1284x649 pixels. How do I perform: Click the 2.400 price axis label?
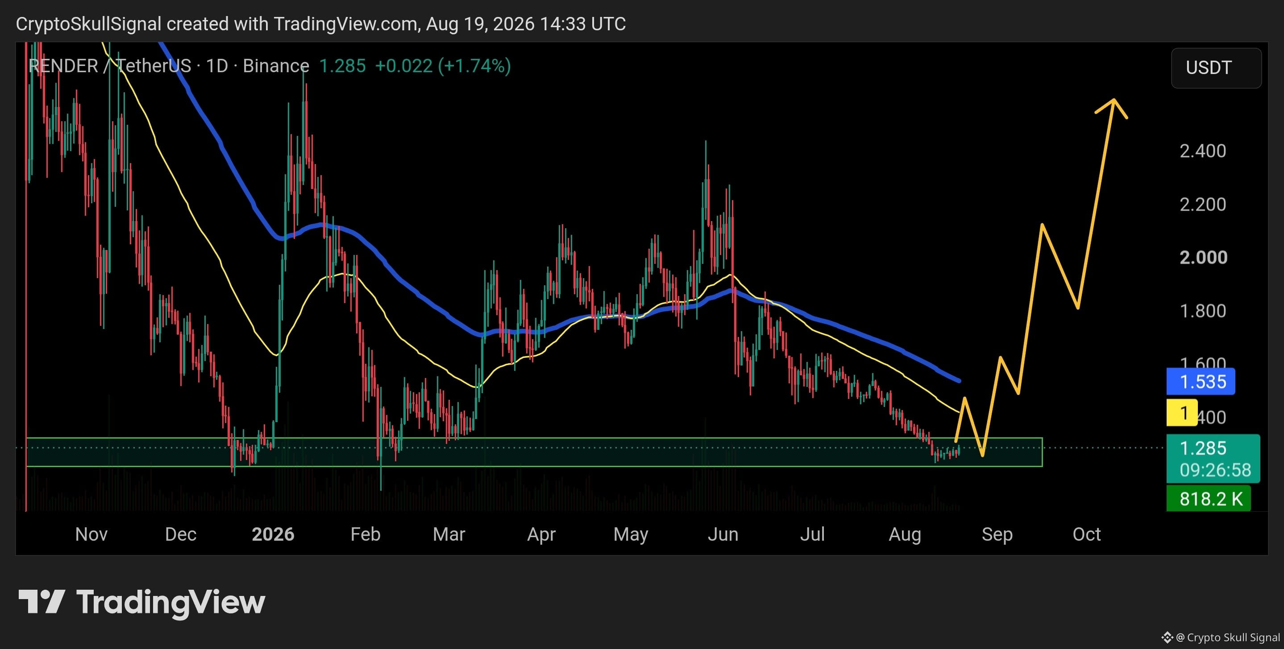point(1203,151)
